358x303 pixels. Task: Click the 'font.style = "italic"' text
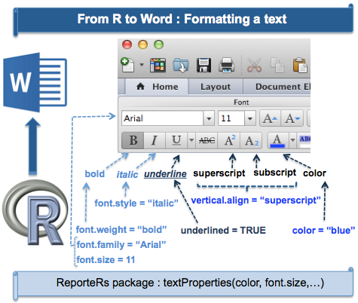pyautogui.click(x=136, y=203)
